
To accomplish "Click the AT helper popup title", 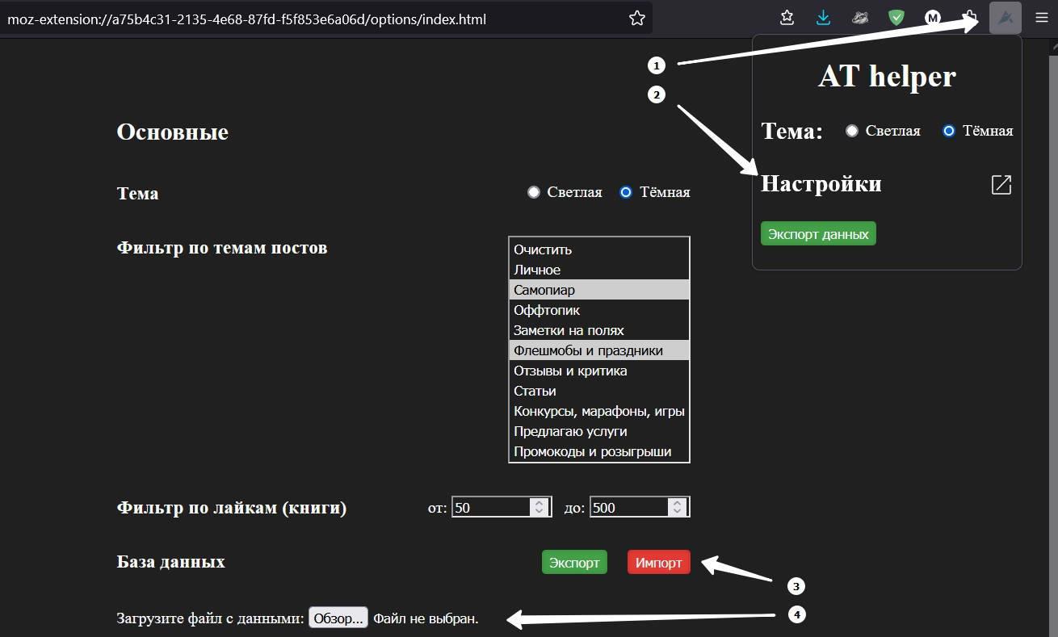I will (887, 76).
